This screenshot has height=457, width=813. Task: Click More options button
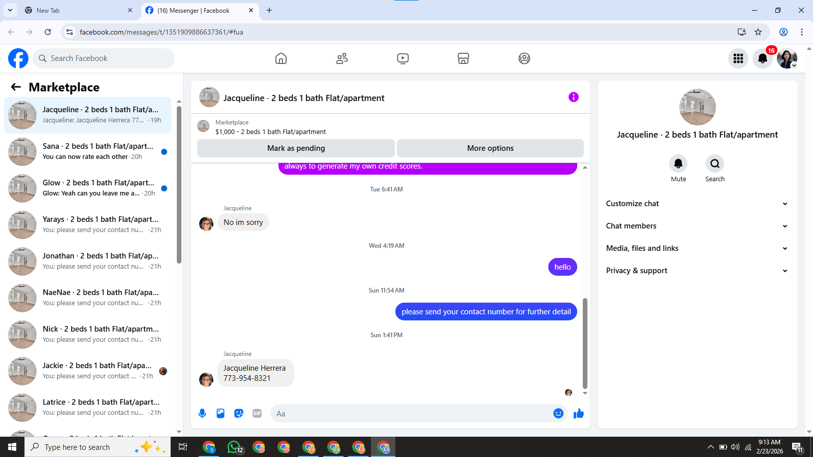coord(490,148)
